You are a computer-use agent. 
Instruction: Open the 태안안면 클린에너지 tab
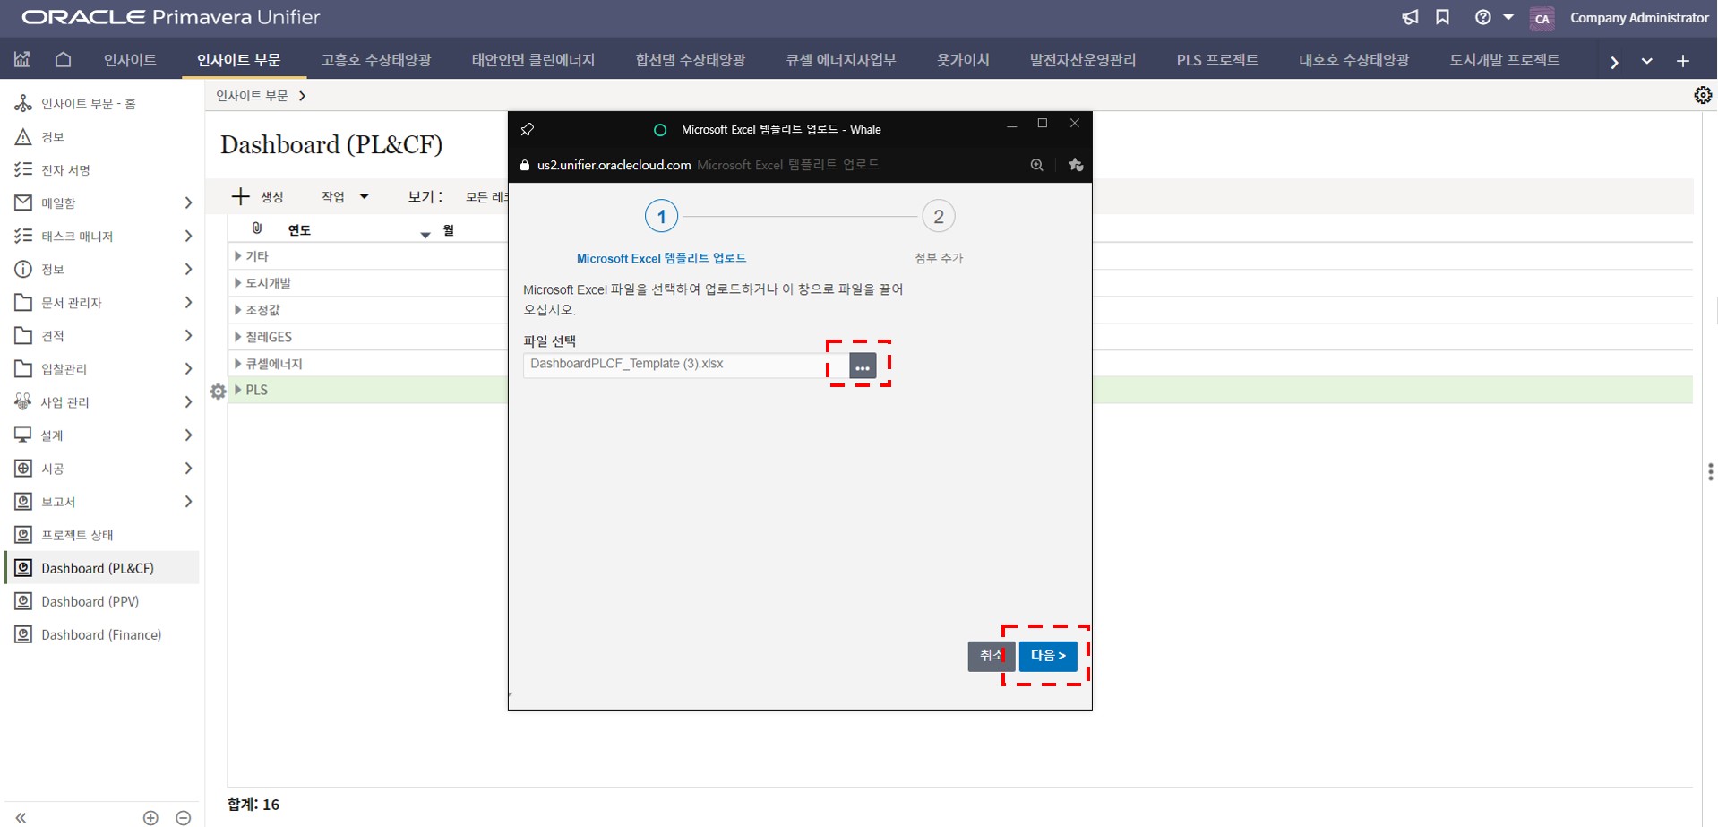(x=533, y=60)
